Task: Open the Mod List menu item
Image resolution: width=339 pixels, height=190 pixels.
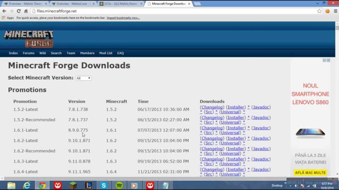Action: (106, 53)
